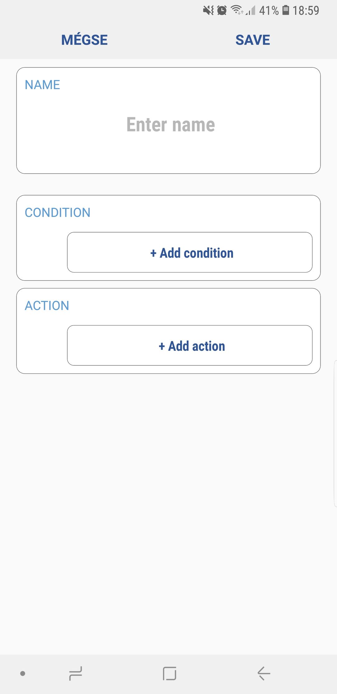Tap the mobile signal strength icon
Screen dimensions: 337x694
[x=250, y=11]
